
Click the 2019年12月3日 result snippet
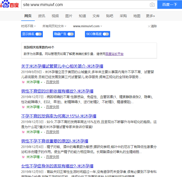pyautogui.click(x=89, y=124)
